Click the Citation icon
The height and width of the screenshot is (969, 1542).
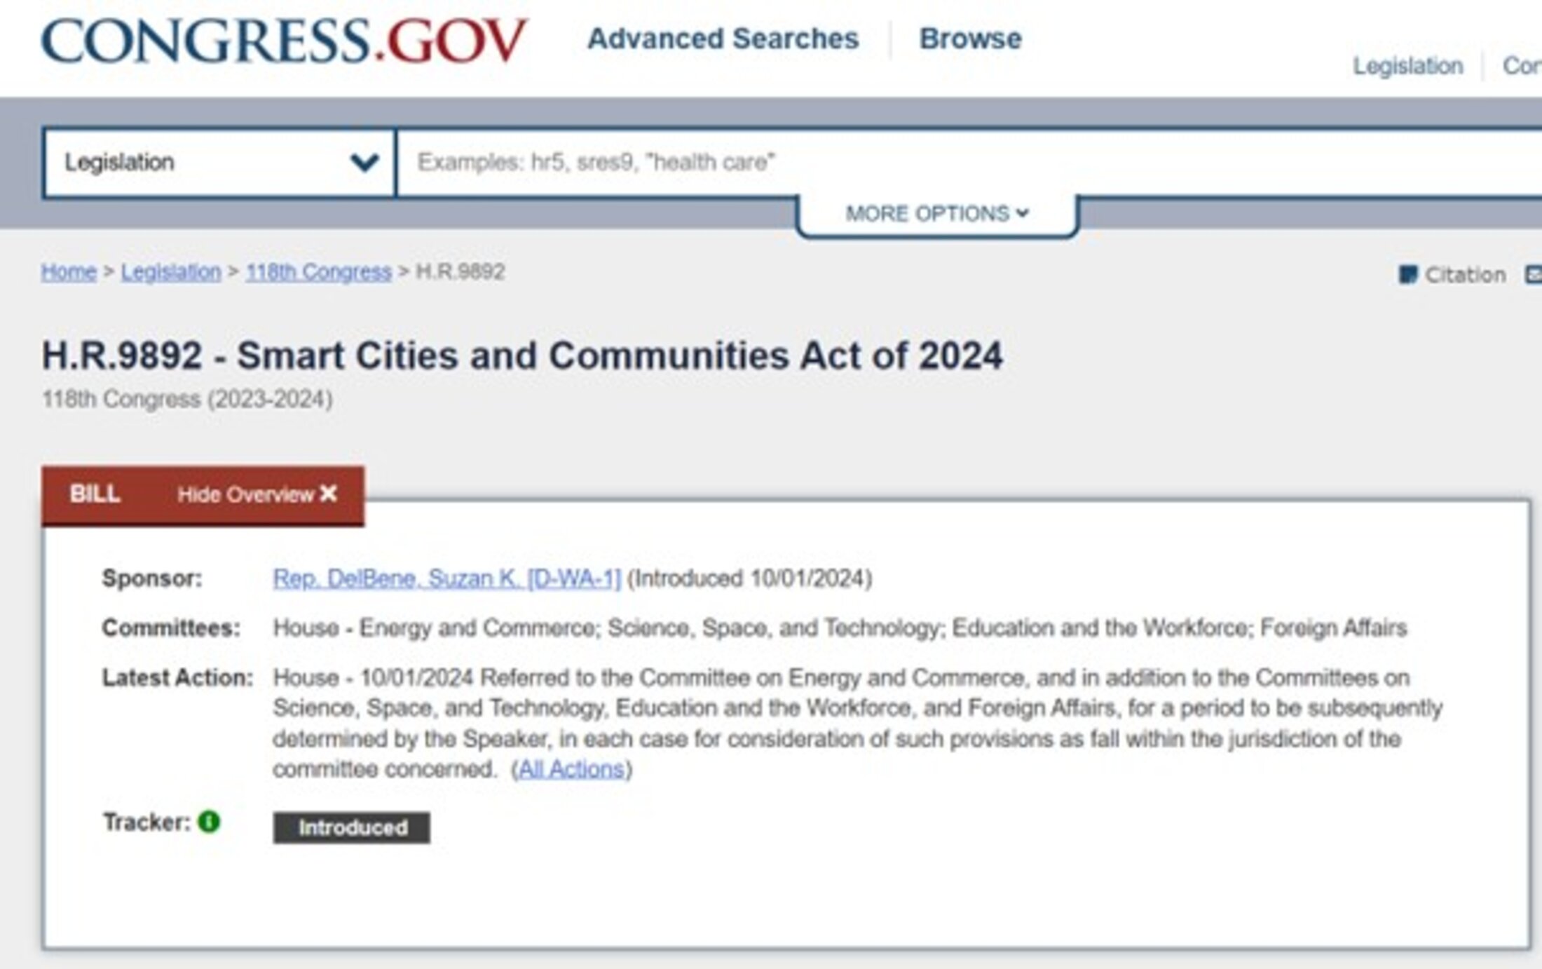[1407, 274]
